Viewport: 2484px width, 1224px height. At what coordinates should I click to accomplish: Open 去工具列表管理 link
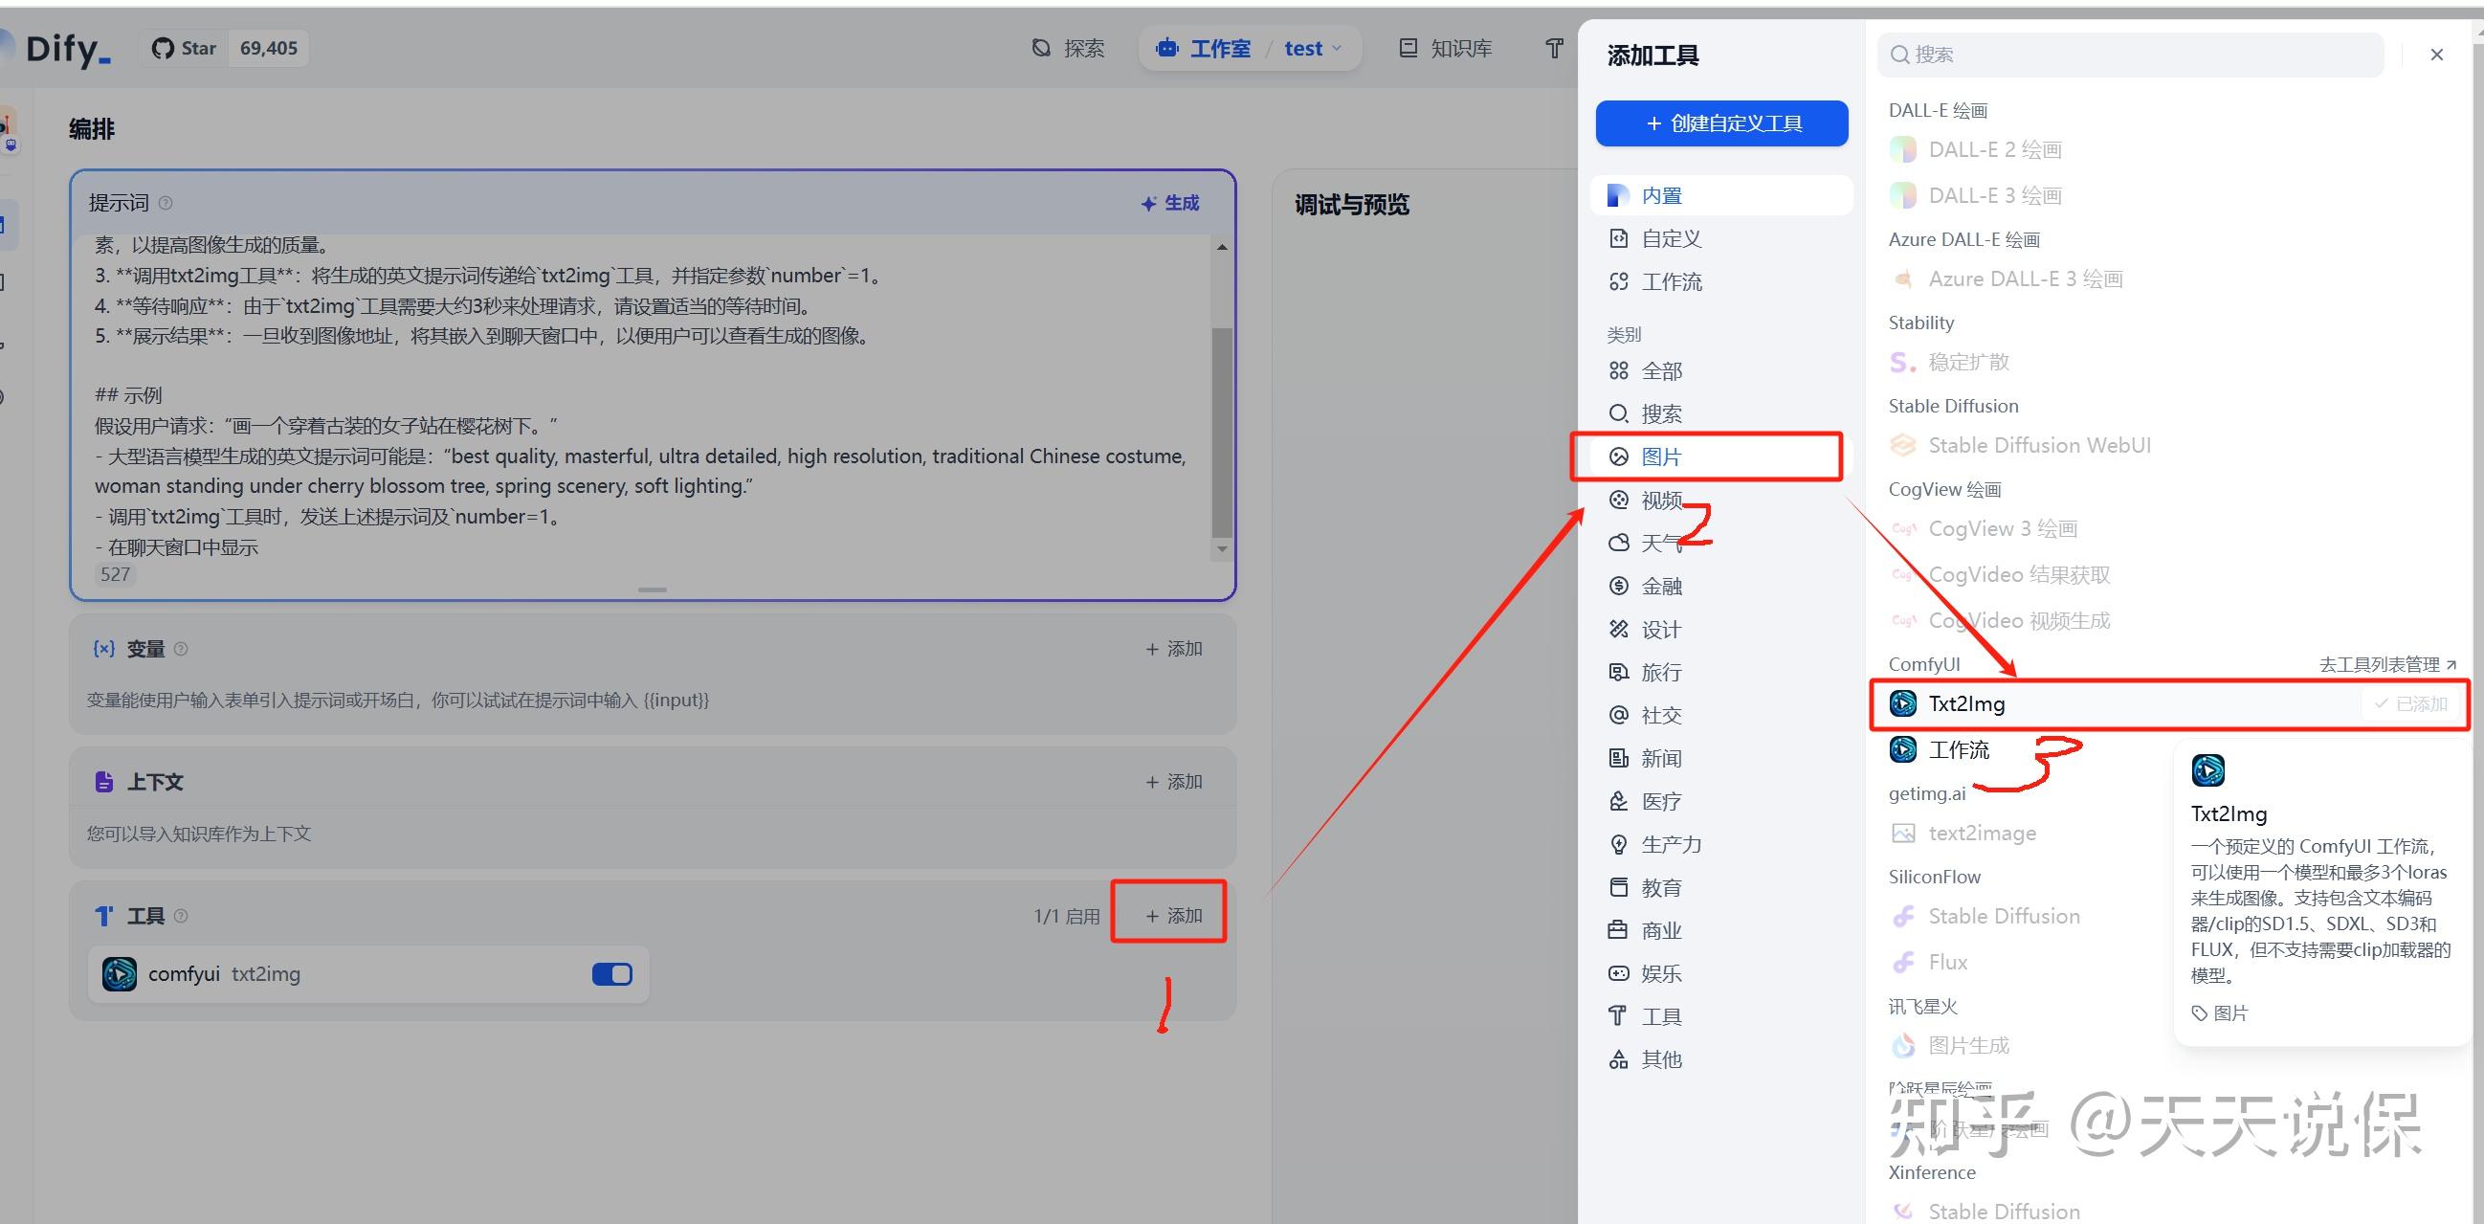click(x=2386, y=664)
